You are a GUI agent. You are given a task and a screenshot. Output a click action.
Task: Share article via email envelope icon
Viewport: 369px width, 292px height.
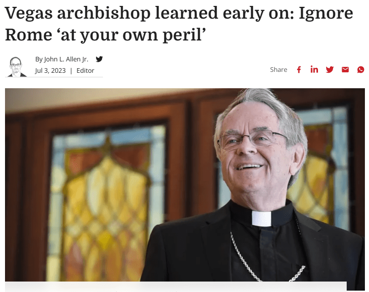pos(345,70)
